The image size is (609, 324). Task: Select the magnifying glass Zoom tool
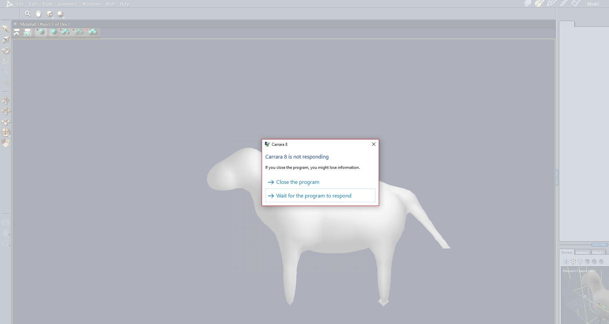point(28,14)
